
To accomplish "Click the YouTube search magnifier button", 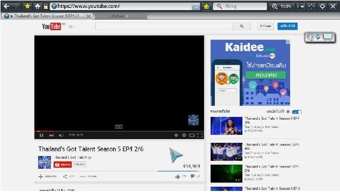I will pos(242,26).
